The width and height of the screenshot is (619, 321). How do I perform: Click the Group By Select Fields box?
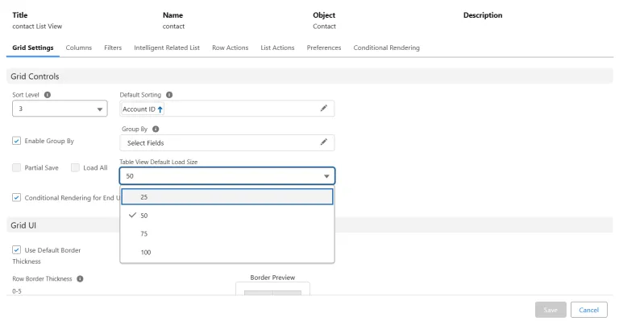[x=227, y=142]
